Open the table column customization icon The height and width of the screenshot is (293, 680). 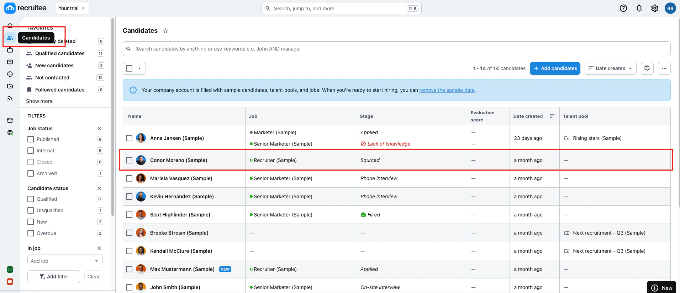pos(647,68)
